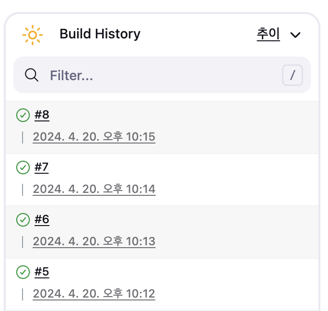The height and width of the screenshot is (311, 328).
Task: Click the Build History heading
Action: pos(100,34)
